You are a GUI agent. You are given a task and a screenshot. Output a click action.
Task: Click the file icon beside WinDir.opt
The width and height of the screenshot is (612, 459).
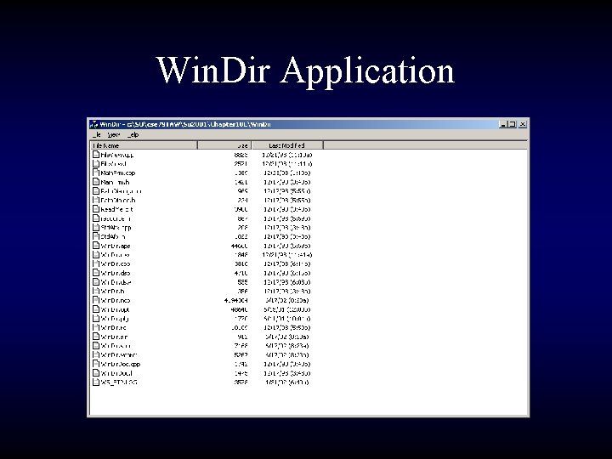(96, 309)
